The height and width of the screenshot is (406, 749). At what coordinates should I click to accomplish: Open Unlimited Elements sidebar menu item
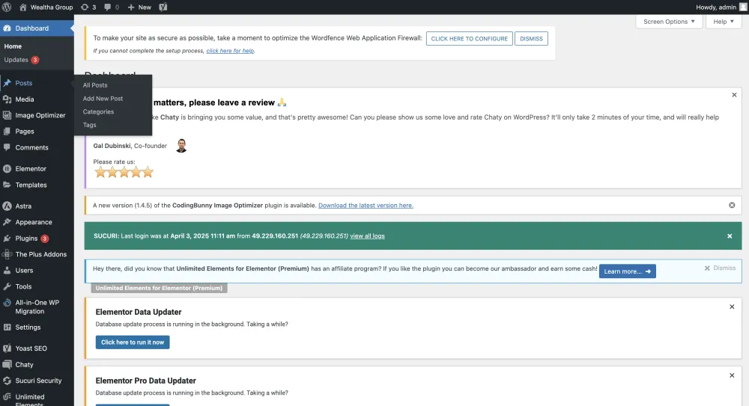click(37, 400)
